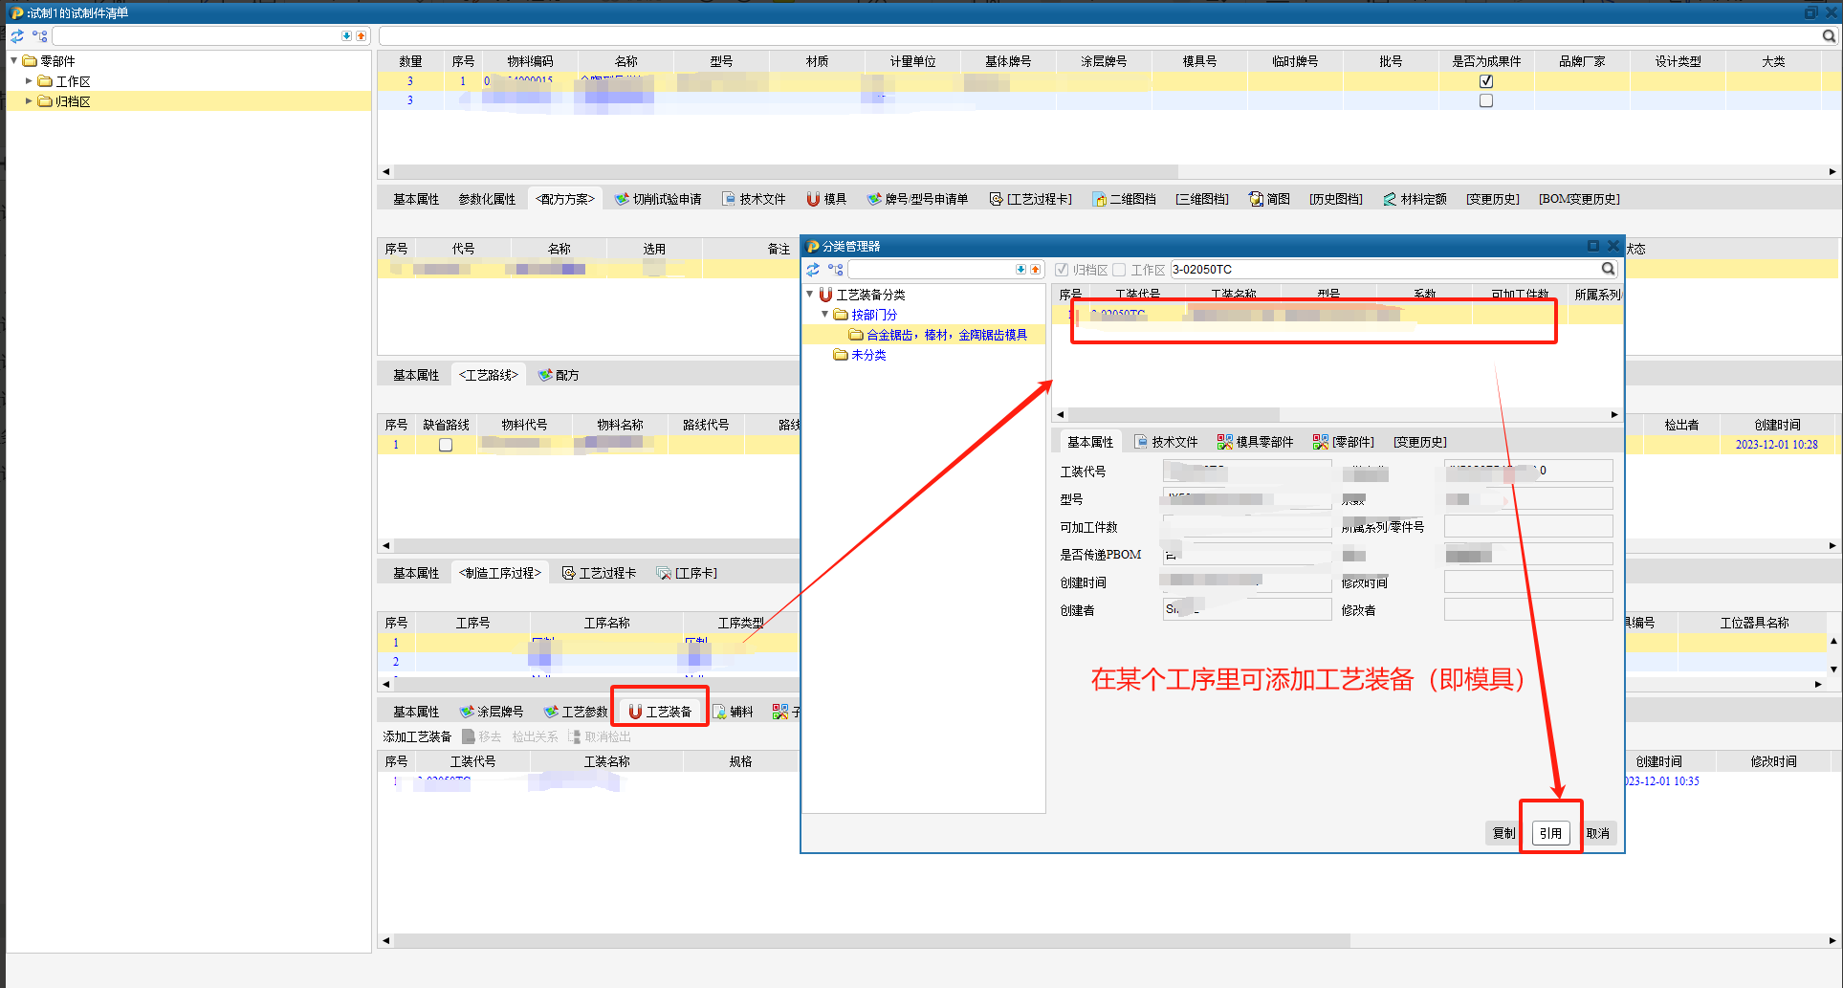
Task: Toggle 缺省路线 checkbox in route row 1
Action: 446,445
